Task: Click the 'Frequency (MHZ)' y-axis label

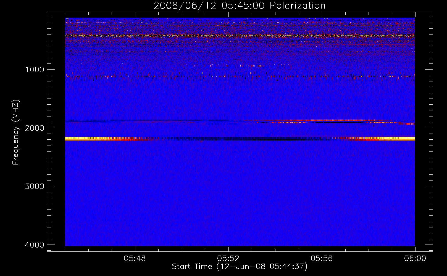Action: tap(16, 132)
